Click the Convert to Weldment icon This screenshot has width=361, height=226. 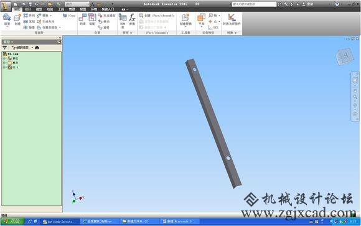[232, 19]
